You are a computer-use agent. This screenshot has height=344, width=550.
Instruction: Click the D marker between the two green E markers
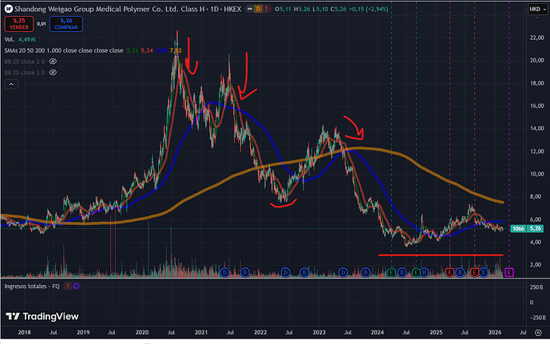[x=402, y=272]
